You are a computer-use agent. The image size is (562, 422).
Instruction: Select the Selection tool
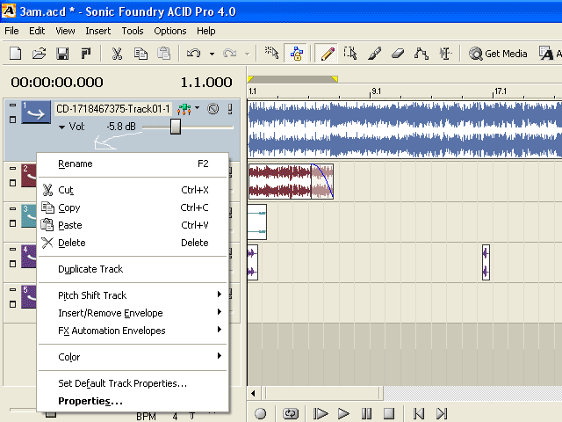(x=350, y=54)
